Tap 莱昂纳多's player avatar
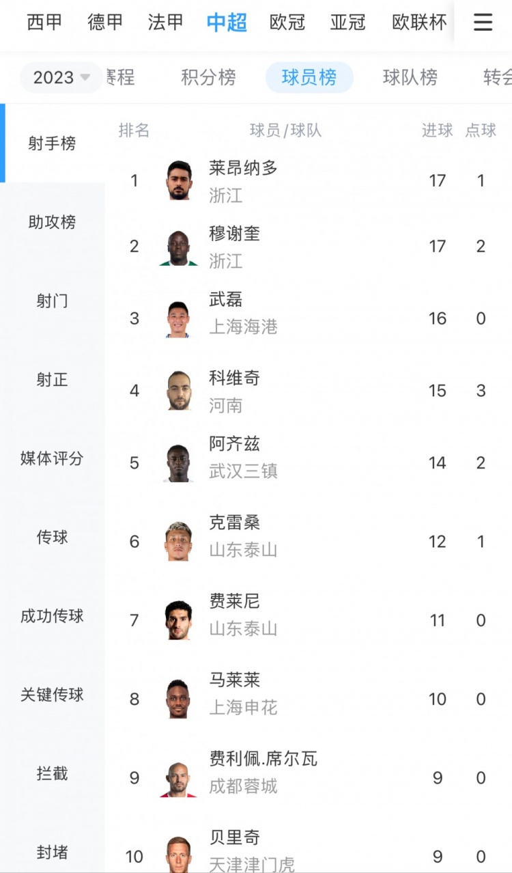 click(x=179, y=180)
